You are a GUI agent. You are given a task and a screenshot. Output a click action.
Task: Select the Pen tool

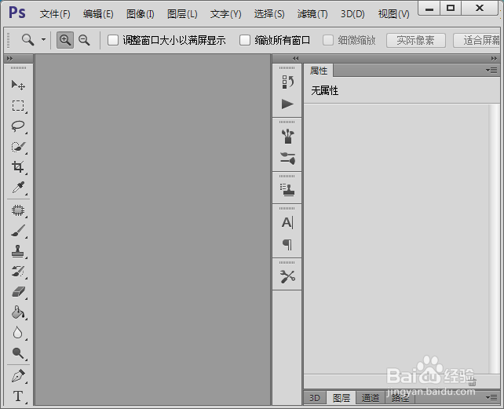pos(18,376)
